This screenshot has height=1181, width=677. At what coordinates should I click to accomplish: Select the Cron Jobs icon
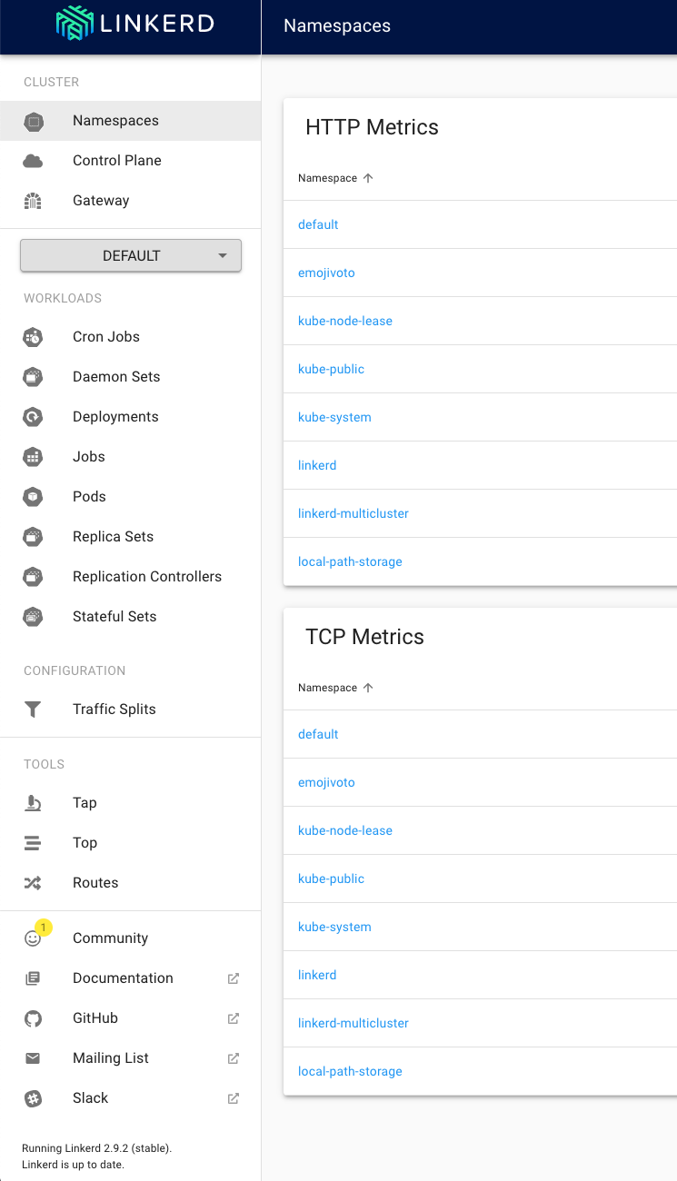point(33,337)
